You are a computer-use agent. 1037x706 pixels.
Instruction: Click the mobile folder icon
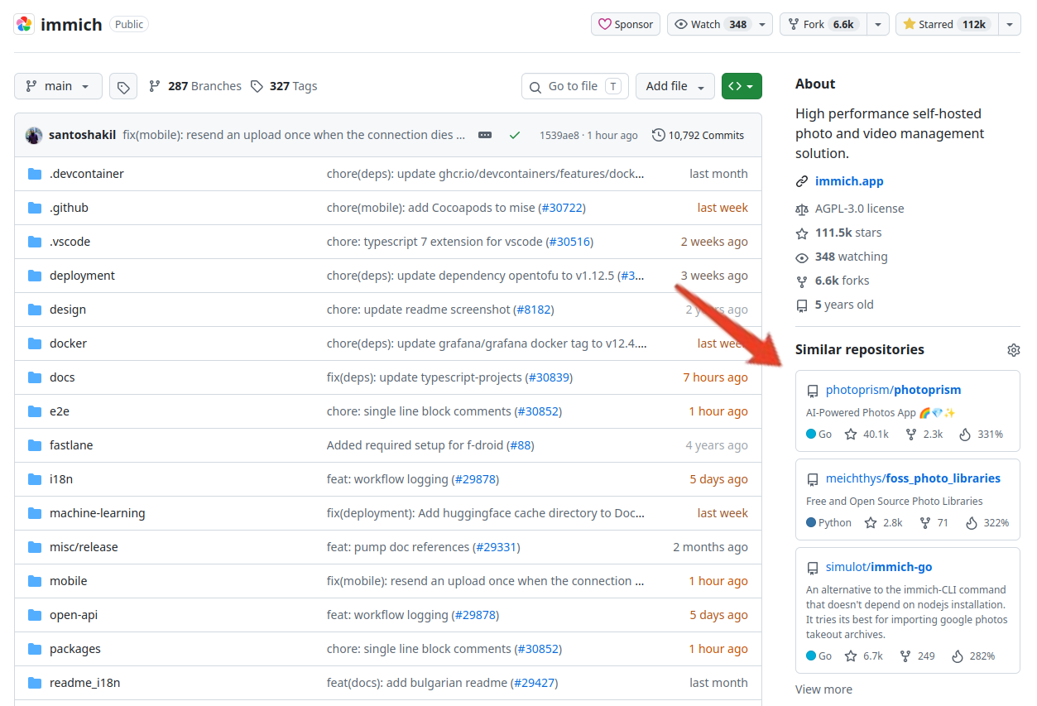(x=35, y=581)
